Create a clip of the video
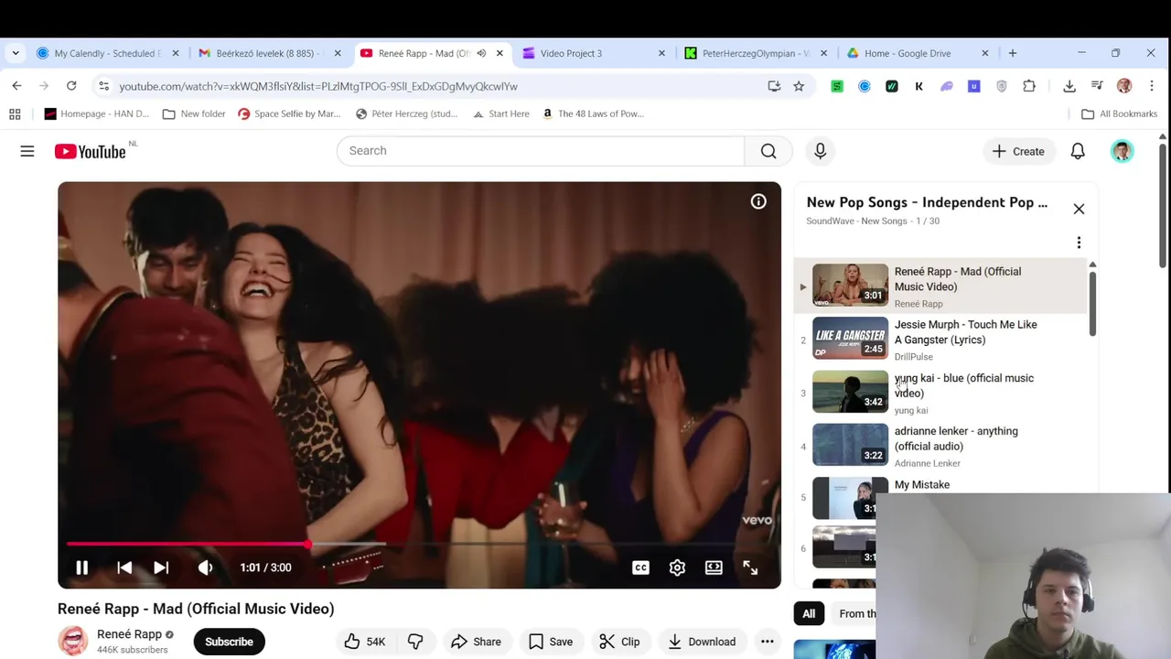The width and height of the screenshot is (1171, 659). 619,642
